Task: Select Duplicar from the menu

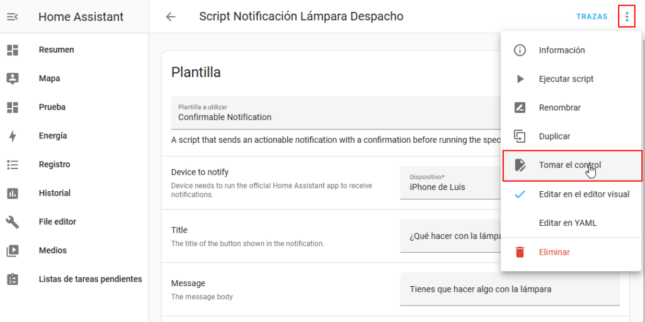Action: click(x=554, y=136)
